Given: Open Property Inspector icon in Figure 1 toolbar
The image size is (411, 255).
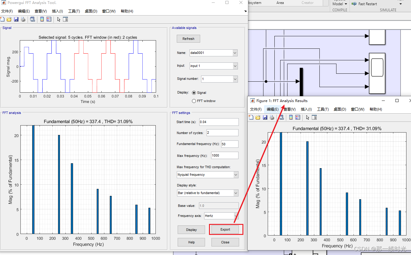Looking at the screenshot, I should pos(315,117).
